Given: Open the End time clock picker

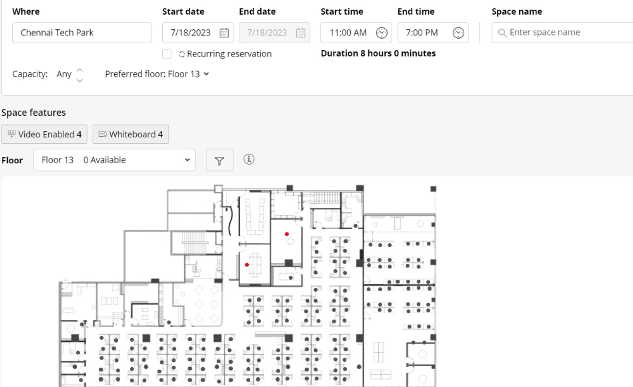Looking at the screenshot, I should click(458, 32).
